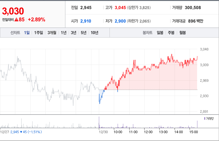The height and width of the screenshot is (141, 219).
Task: Select the 1일 line chart tab
Action: (27, 33)
